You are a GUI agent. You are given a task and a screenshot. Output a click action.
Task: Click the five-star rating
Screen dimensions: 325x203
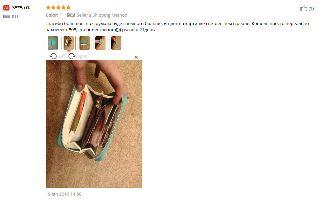click(58, 8)
